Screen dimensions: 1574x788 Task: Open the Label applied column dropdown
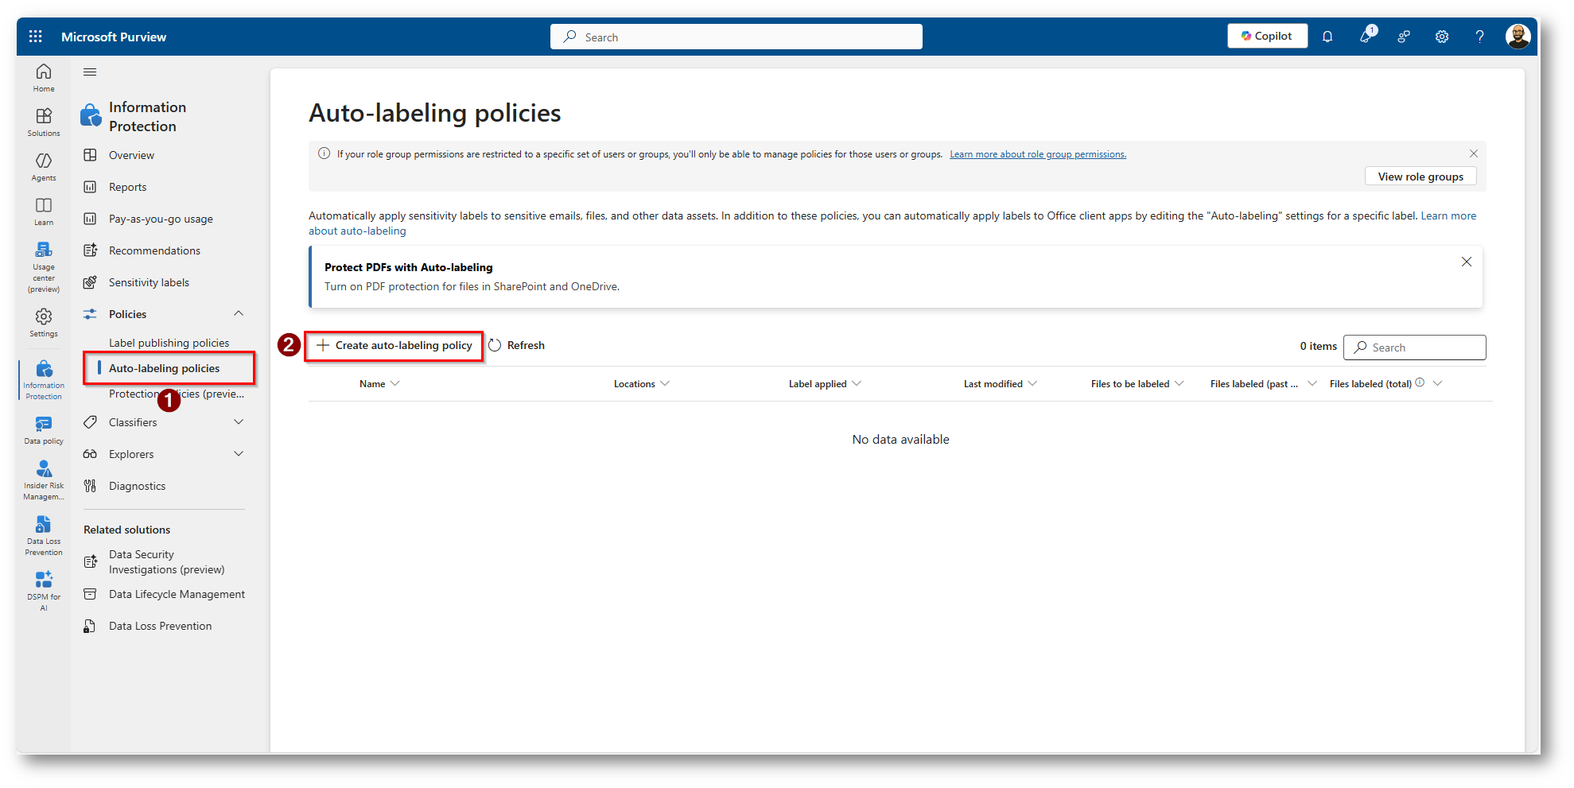tap(857, 384)
